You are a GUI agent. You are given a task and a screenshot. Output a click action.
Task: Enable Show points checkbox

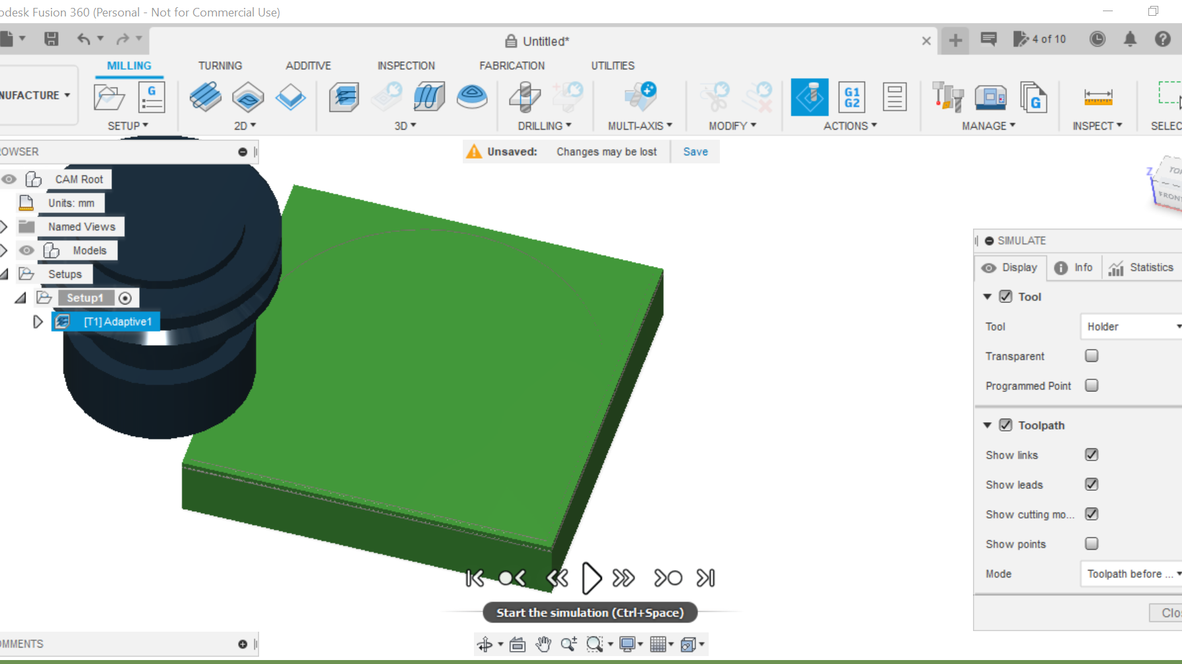(1092, 543)
